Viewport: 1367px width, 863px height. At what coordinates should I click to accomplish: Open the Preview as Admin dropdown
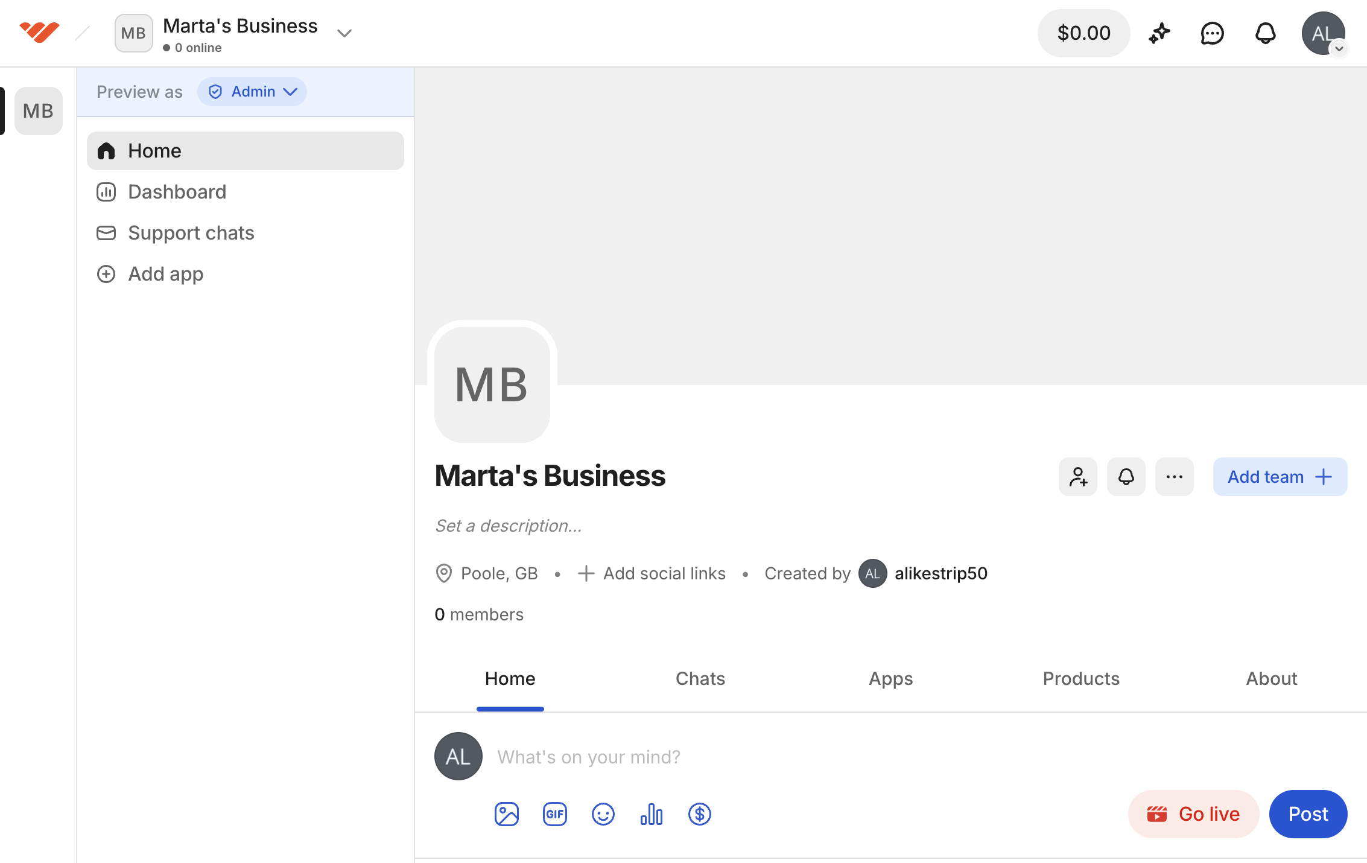pos(252,92)
